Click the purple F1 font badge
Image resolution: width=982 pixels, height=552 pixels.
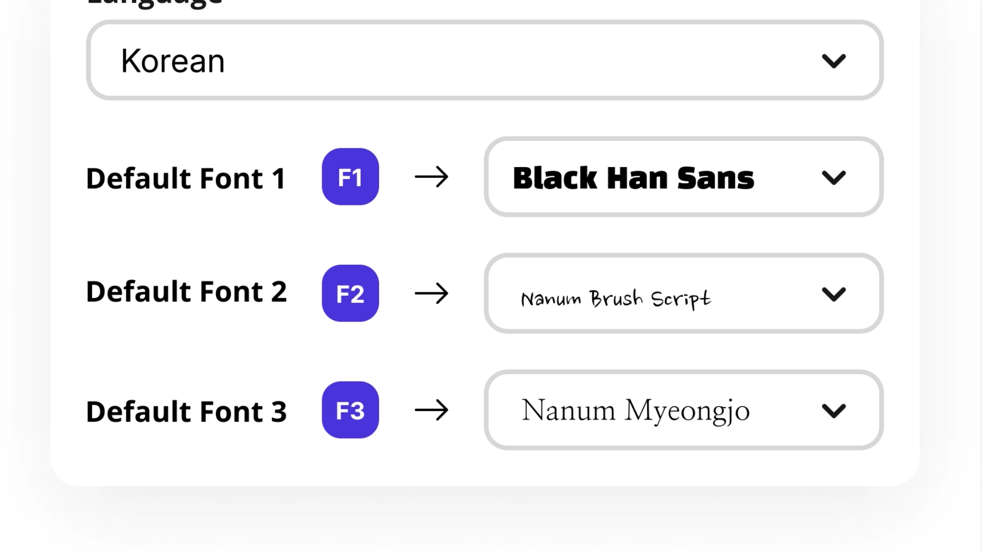point(350,177)
